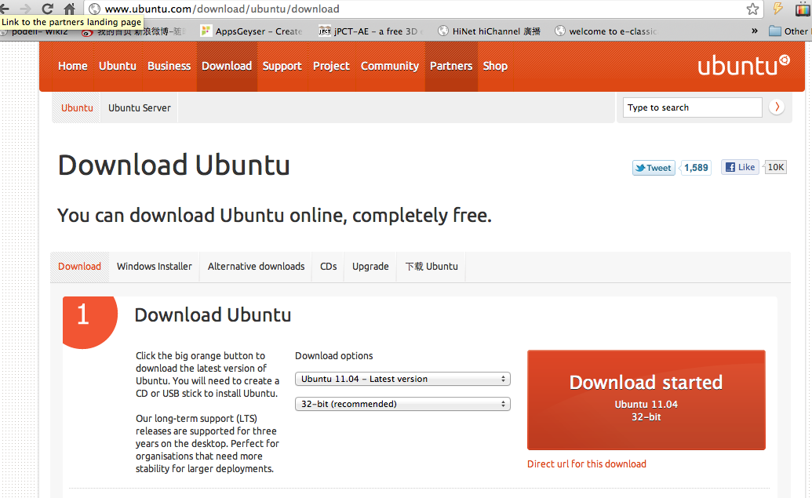
Task: Click the browser reload button
Action: point(48,9)
